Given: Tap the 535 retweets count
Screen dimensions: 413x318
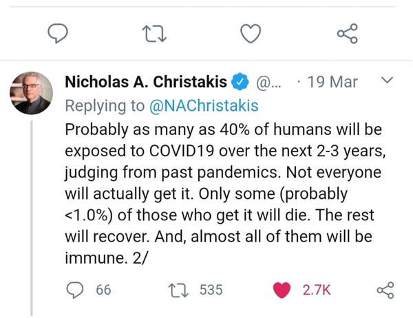Looking at the screenshot, I should point(211,290).
